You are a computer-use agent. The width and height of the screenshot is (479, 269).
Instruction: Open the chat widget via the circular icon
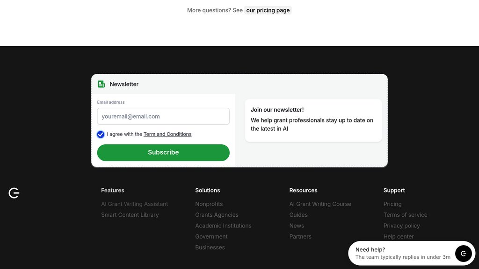click(463, 254)
